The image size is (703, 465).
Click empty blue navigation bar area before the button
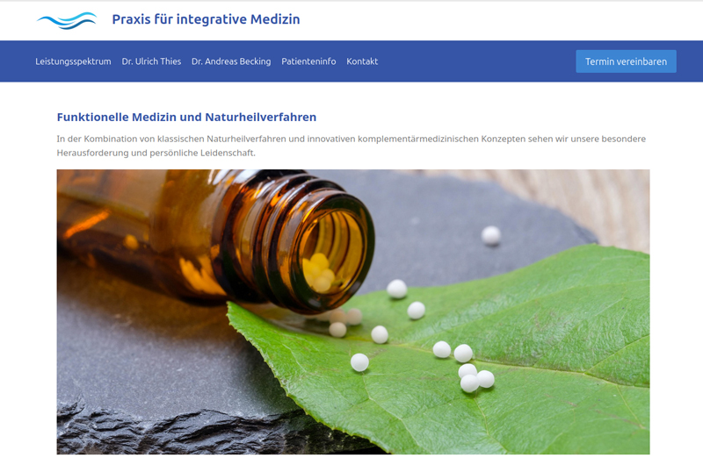[x=475, y=61]
